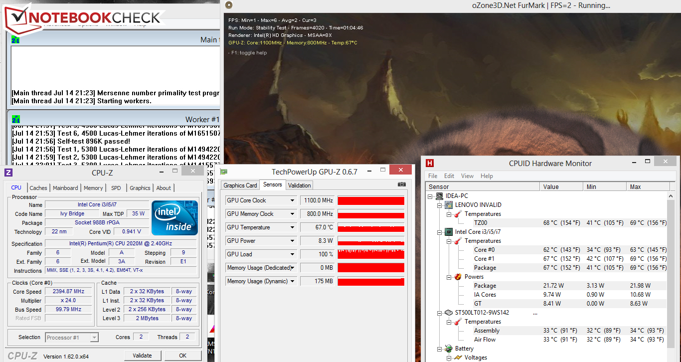Screen dimensions: 681x362
Task: Click the Prime95 Worker #1 window icon
Action: [15, 120]
